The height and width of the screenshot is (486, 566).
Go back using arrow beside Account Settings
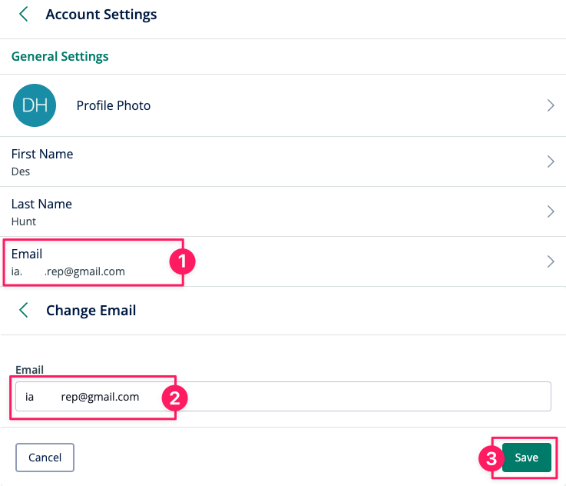coord(24,15)
